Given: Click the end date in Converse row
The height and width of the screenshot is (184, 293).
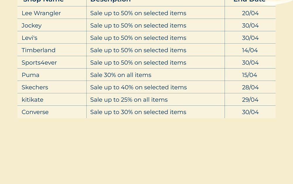Looking at the screenshot, I should coord(250,112).
